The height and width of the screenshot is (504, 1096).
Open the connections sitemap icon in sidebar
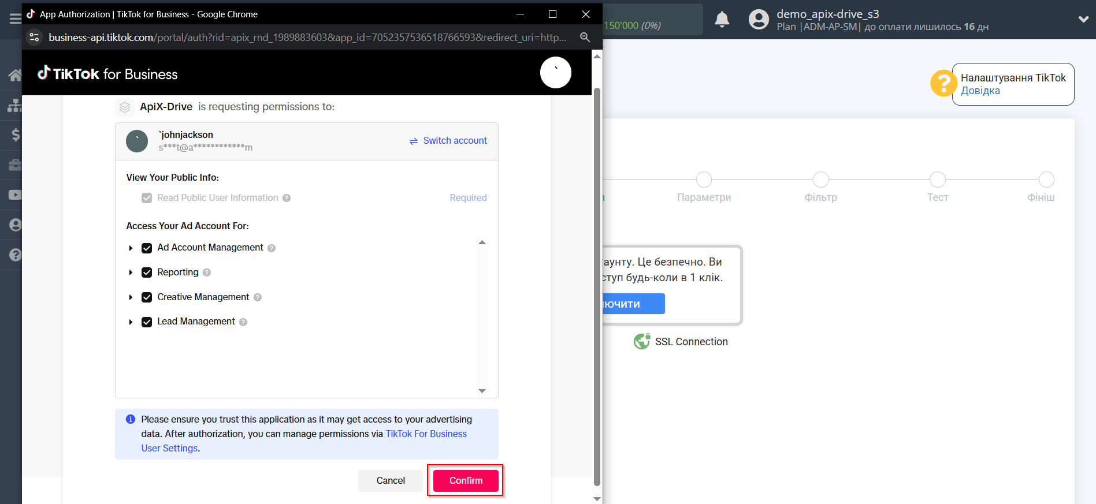click(15, 105)
